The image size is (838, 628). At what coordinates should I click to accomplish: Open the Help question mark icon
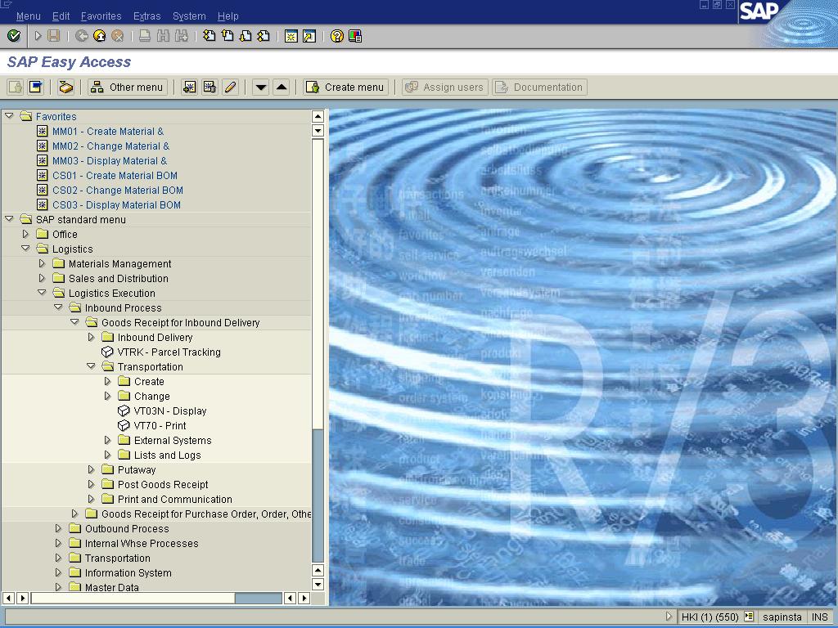[x=337, y=36]
